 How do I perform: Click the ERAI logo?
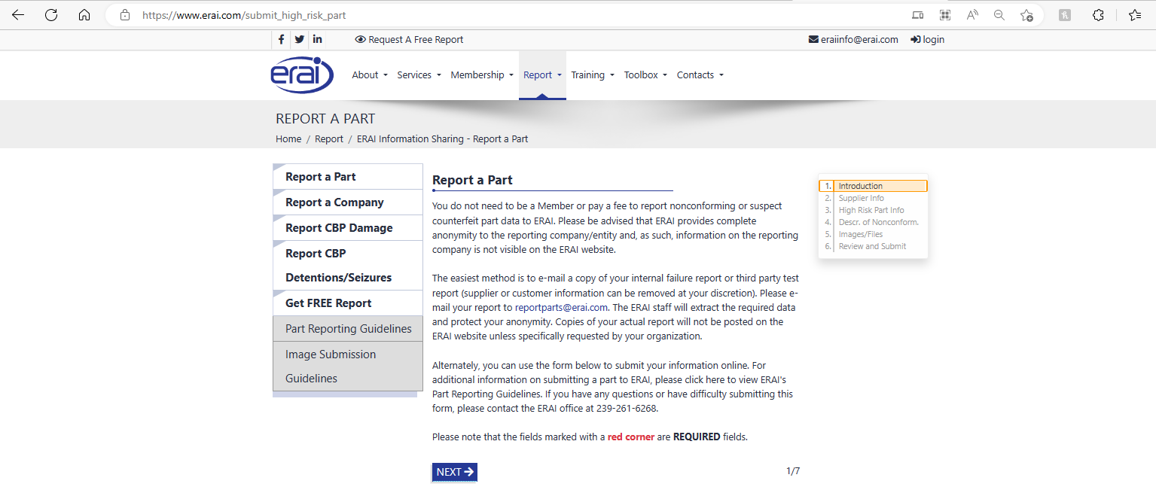click(302, 75)
